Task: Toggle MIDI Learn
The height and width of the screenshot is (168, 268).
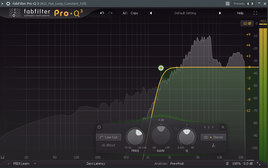Action: tap(21, 164)
